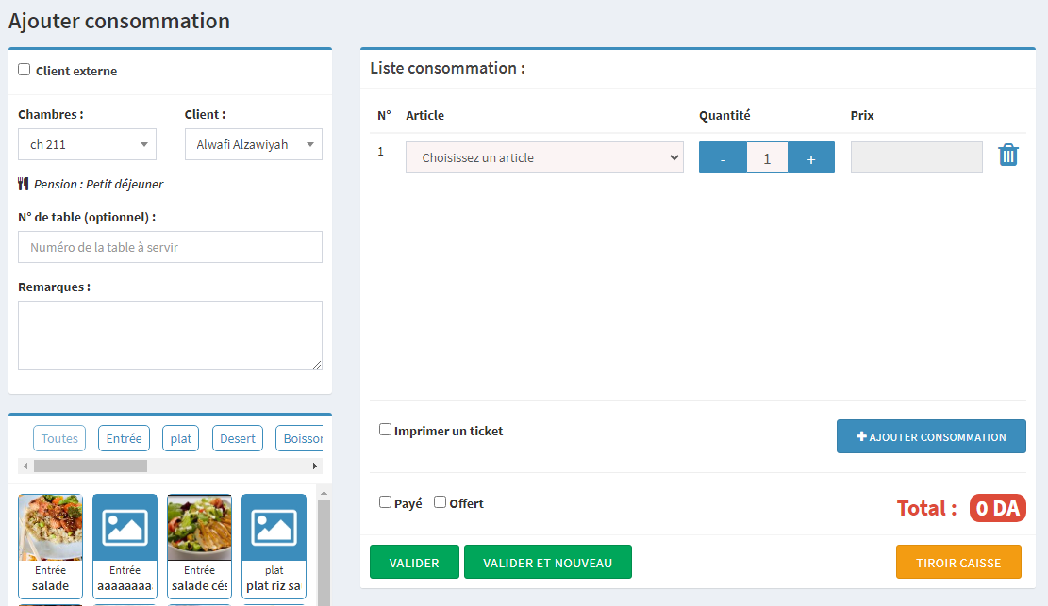This screenshot has height=606, width=1048.
Task: Select the 'aaaaaaaa' placeholder image item
Action: coord(125,546)
